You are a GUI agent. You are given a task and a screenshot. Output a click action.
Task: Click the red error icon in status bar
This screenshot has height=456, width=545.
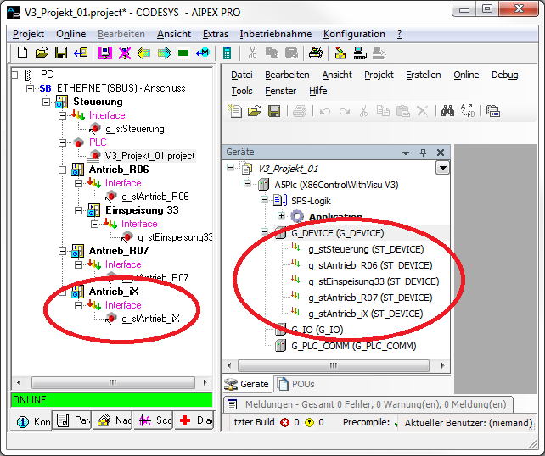285,422
